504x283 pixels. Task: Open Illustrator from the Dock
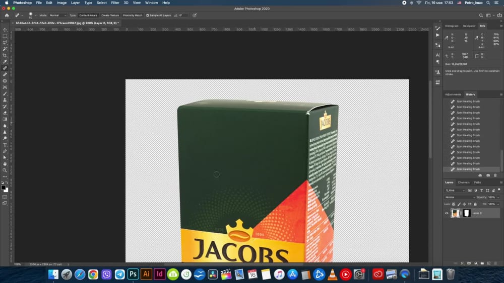[146, 274]
